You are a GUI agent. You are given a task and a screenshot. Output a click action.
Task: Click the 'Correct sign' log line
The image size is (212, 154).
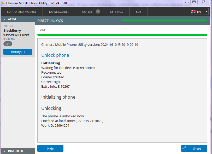coord(50,82)
